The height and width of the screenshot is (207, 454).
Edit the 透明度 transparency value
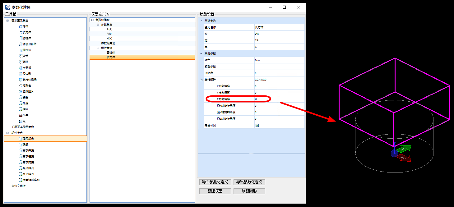point(279,73)
